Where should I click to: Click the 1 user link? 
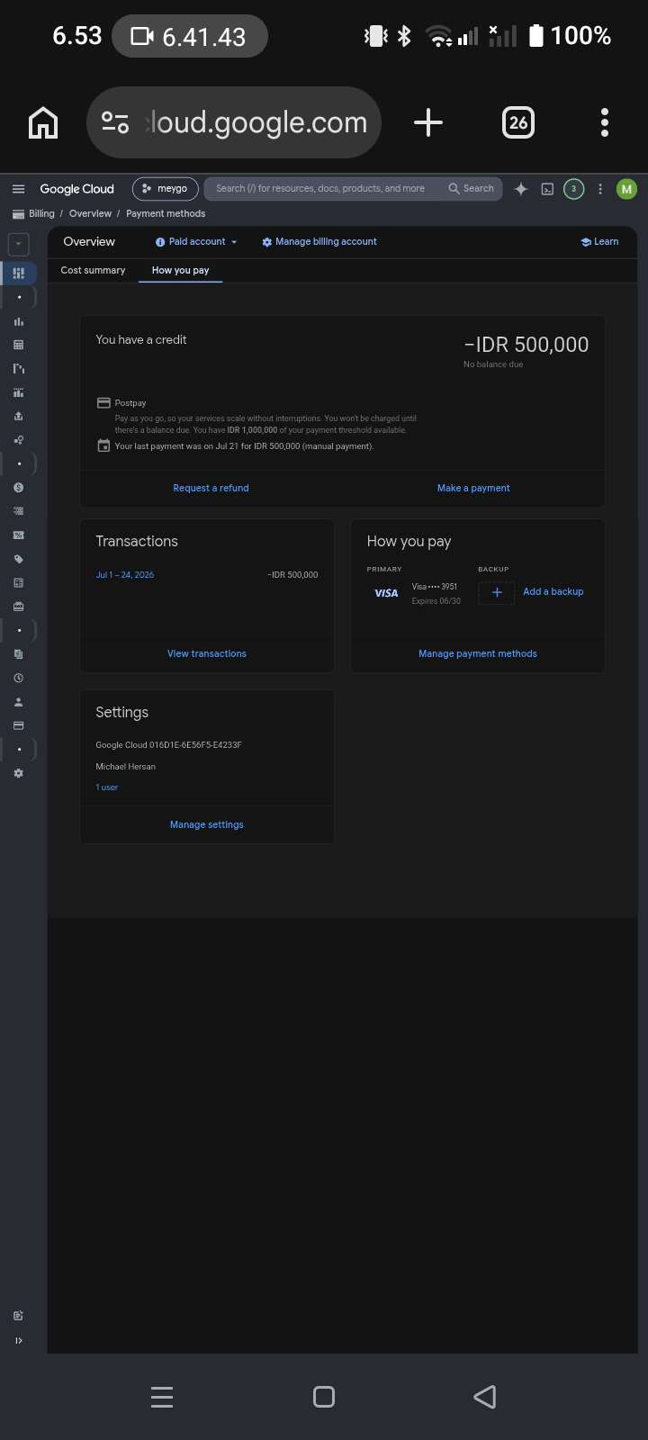coord(107,787)
